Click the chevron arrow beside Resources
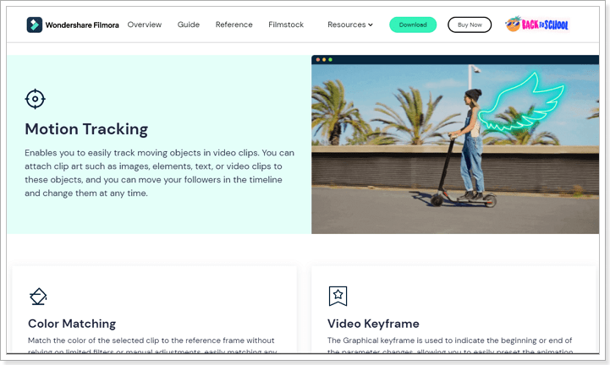Image resolution: width=610 pixels, height=365 pixels. pos(371,25)
